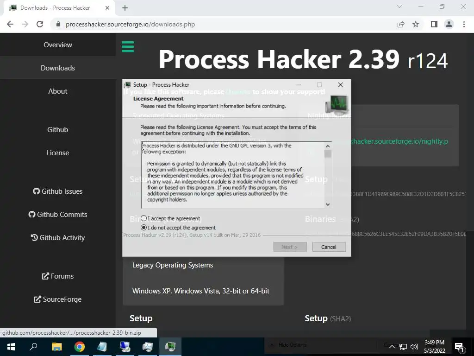The height and width of the screenshot is (356, 474).
Task: Select 'I accept the agreement' radio button
Action: click(x=143, y=218)
